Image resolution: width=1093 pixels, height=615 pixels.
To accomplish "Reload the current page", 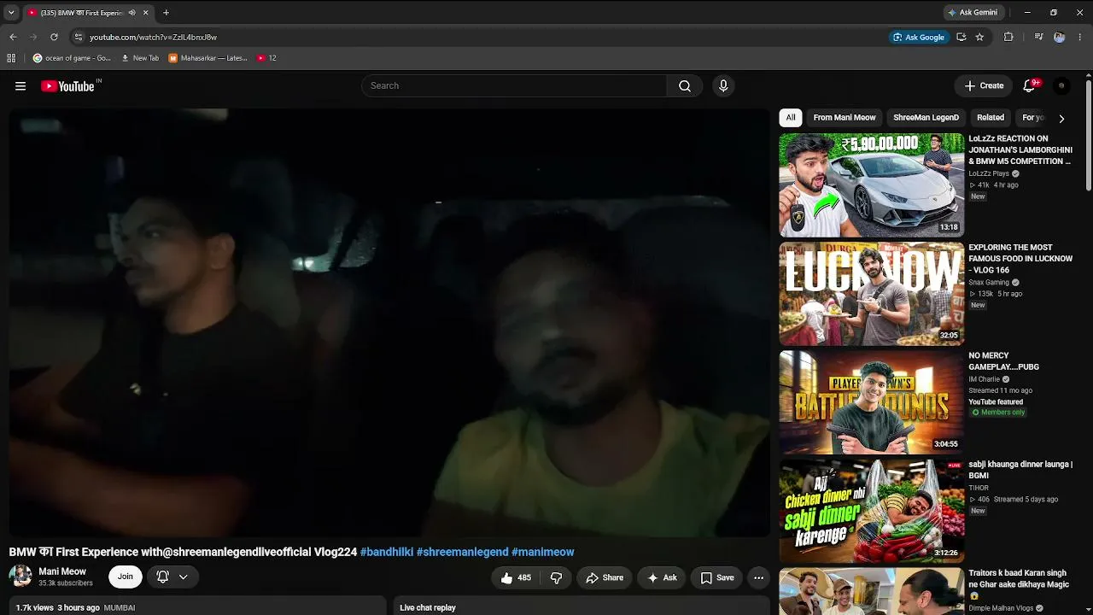I will pos(54,37).
